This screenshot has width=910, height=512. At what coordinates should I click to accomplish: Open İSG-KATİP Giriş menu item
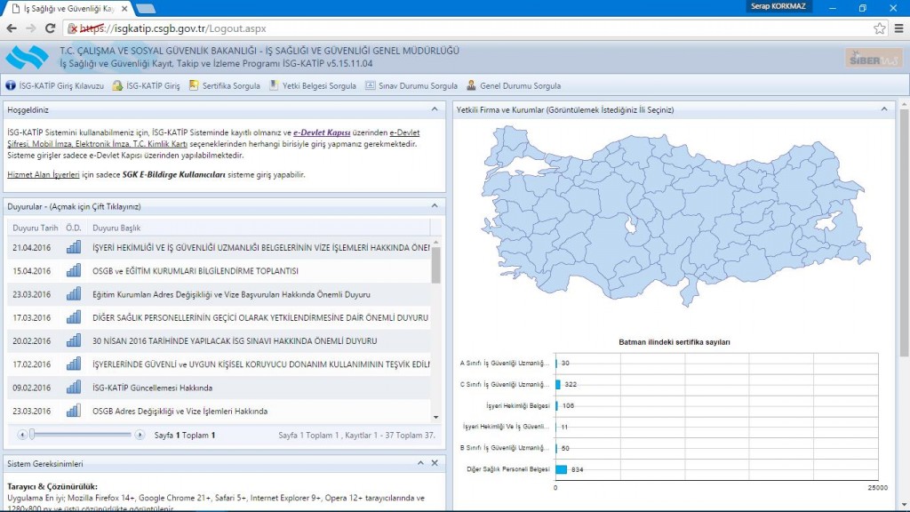click(x=147, y=85)
